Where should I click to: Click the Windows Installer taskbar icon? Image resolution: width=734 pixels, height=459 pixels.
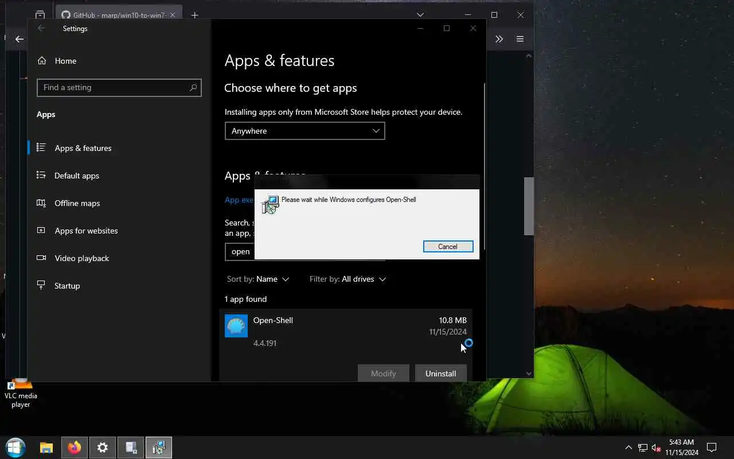[x=159, y=448]
